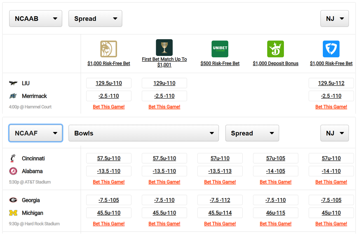
Task: Click the 4:00p @ Hammel Court text
Action: pos(30,107)
